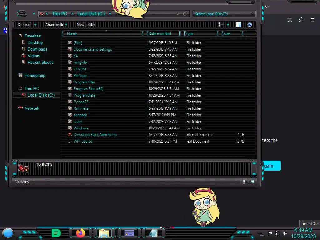This screenshot has height=240, width=320.
Task: Click the change view icon in toolbar
Action: tap(221, 25)
